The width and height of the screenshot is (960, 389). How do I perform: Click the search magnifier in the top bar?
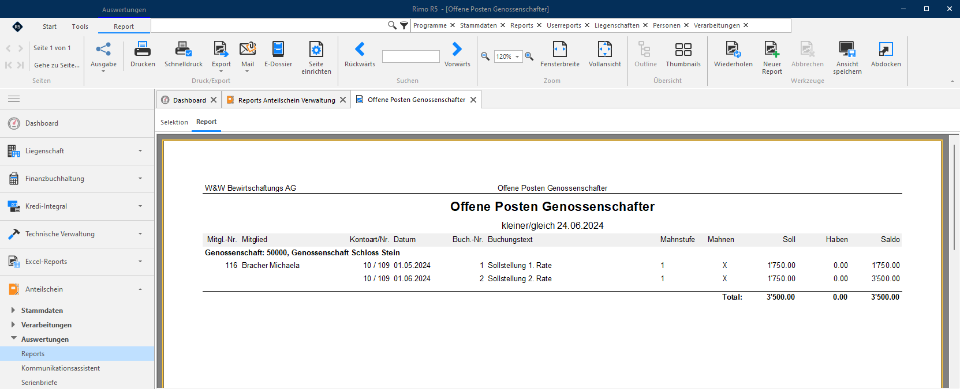pyautogui.click(x=392, y=25)
